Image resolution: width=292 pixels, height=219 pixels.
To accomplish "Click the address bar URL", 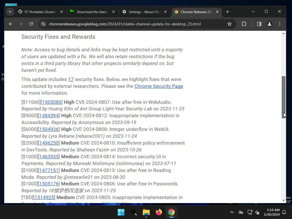I will pos(125,24).
